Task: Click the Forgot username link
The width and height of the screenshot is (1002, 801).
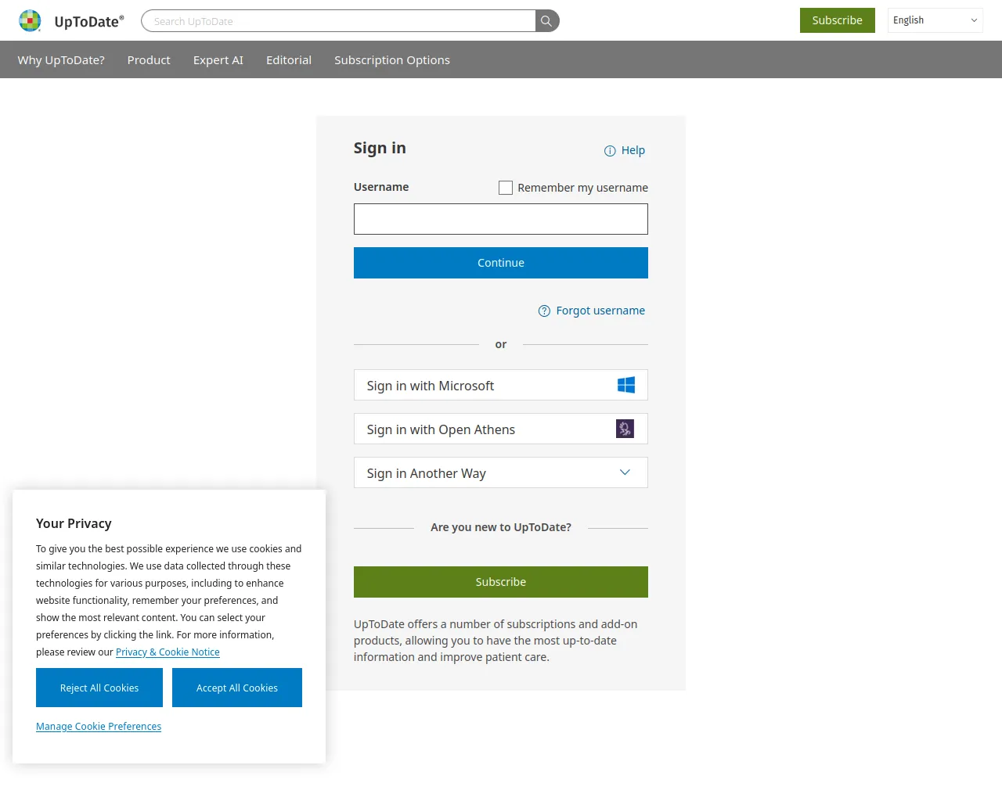Action: click(x=600, y=311)
